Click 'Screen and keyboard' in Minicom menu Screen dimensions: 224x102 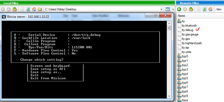(50, 66)
